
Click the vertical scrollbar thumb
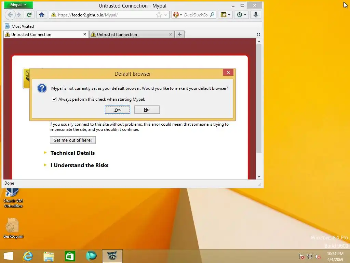pyautogui.click(x=259, y=98)
